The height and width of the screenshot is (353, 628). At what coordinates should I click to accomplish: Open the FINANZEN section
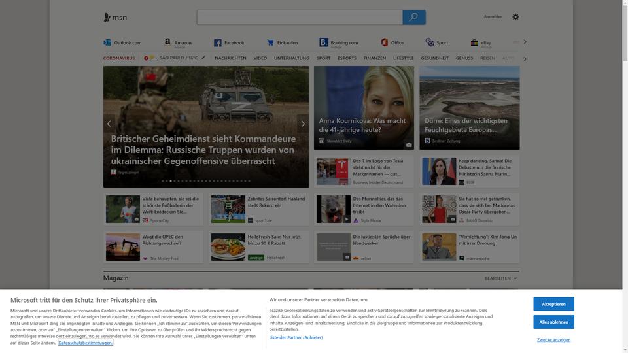pyautogui.click(x=374, y=58)
